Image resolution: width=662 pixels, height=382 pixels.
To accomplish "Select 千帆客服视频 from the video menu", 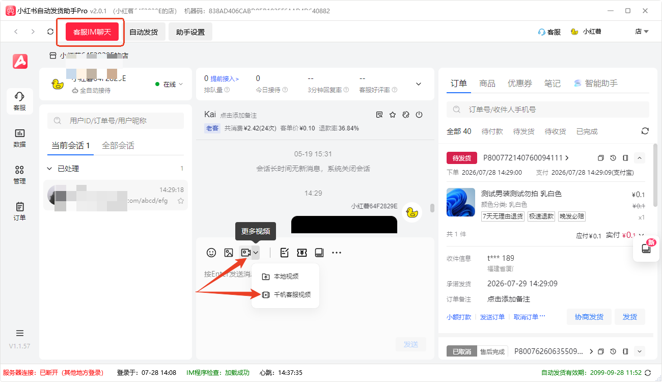I will 286,294.
